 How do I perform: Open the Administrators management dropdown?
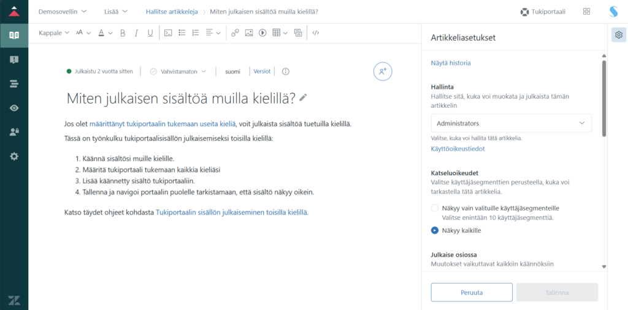[x=511, y=123]
